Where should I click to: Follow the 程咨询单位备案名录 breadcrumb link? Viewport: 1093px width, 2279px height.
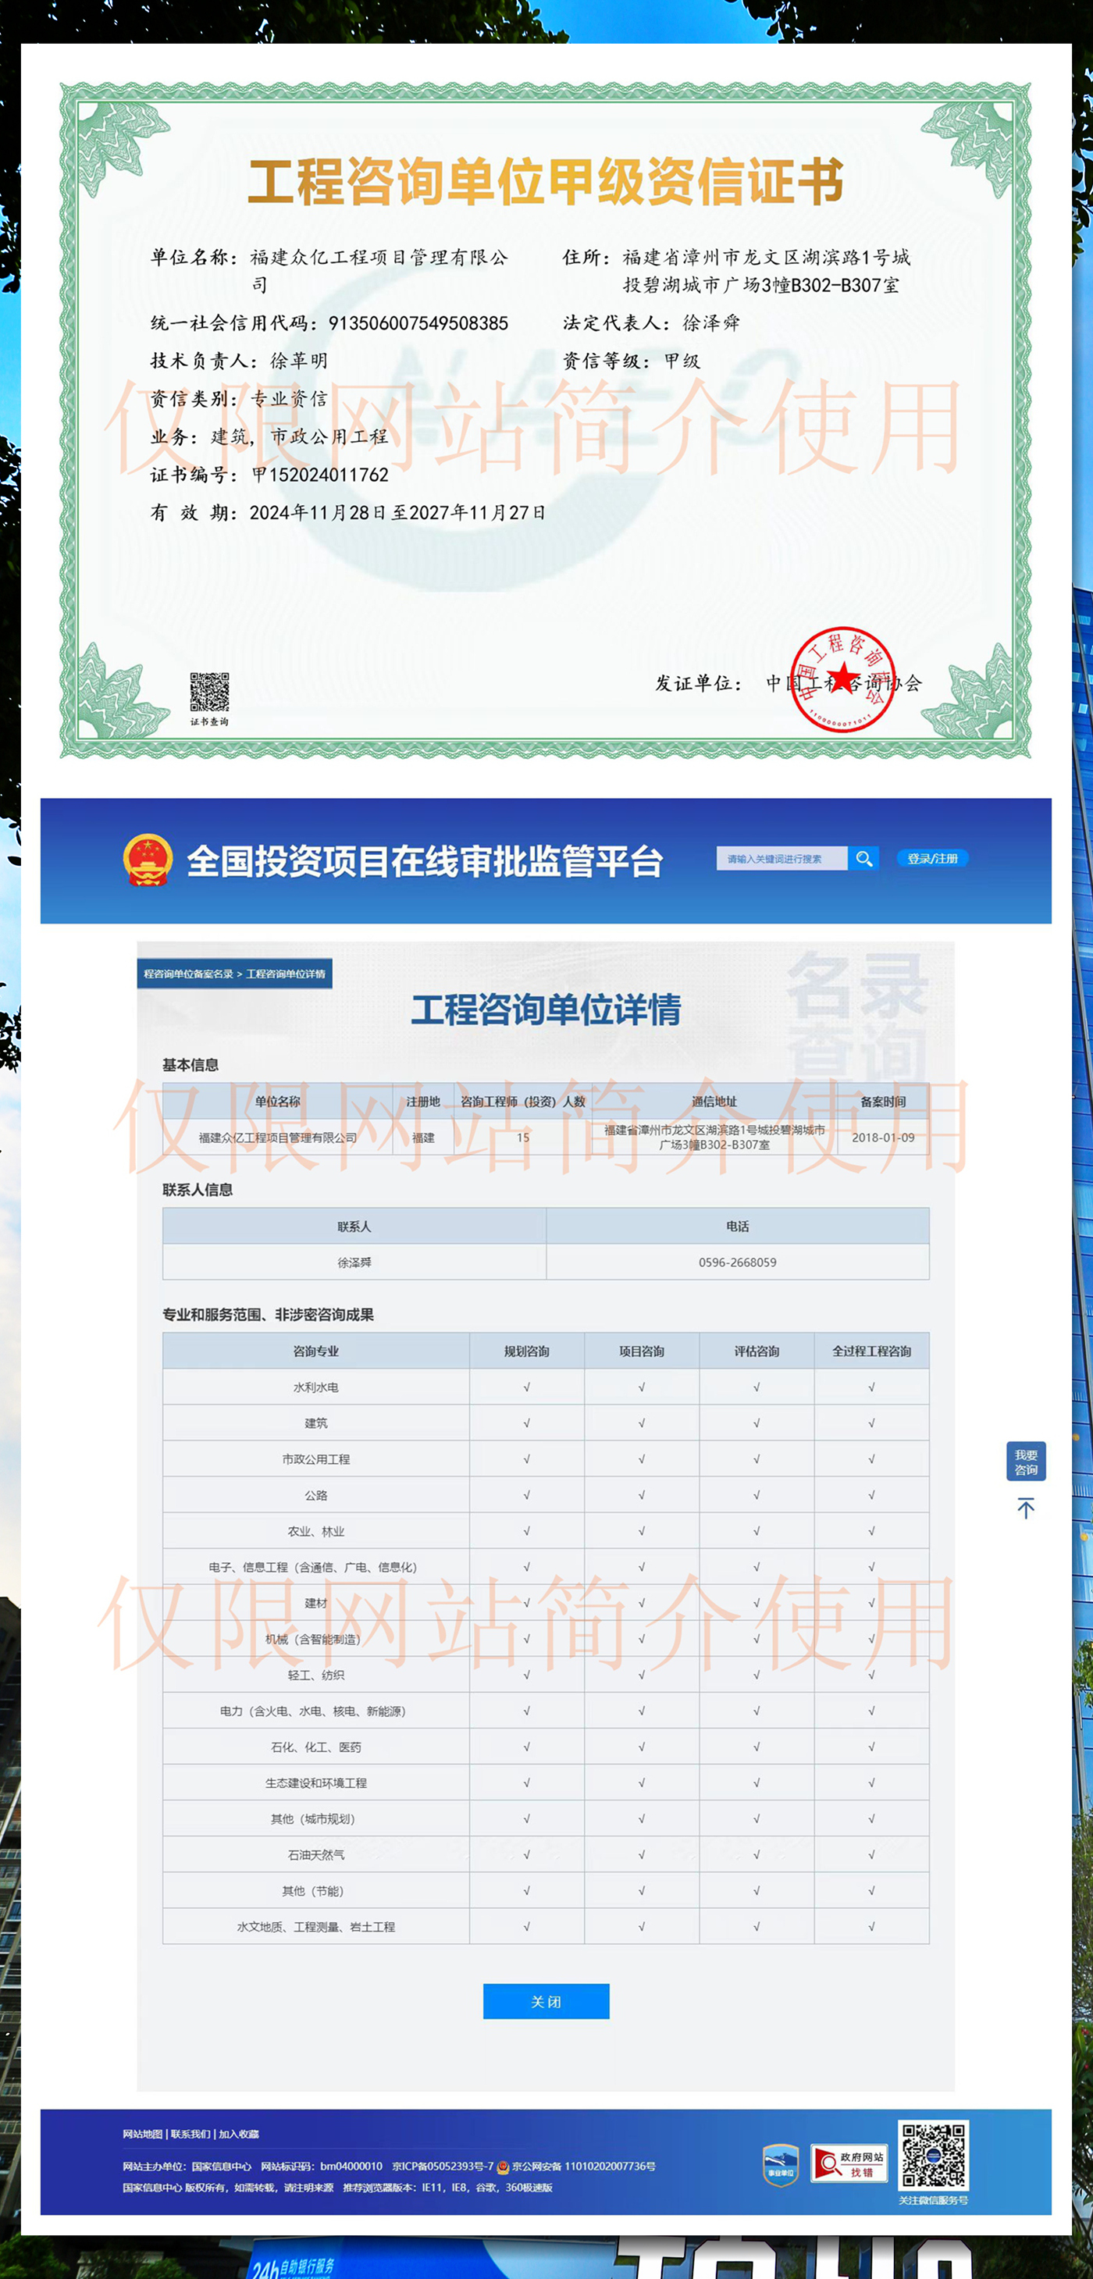[188, 974]
